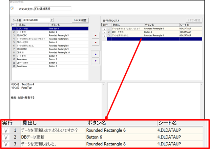Click the up arrow of the description pane scrollbar
Screen dimensions: 210x149
pyautogui.click(x=103, y=85)
